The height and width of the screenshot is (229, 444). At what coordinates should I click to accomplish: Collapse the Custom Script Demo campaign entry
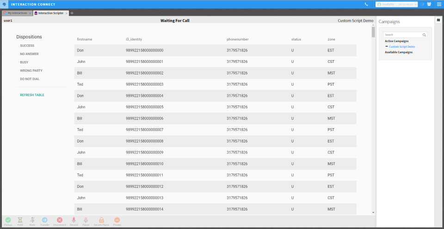(x=387, y=47)
